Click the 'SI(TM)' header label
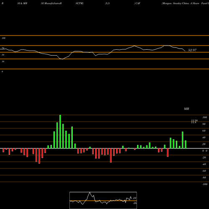 pyautogui.click(x=79, y=3)
